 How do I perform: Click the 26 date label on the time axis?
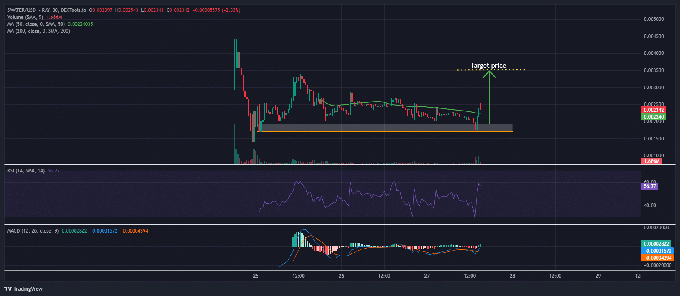click(341, 276)
